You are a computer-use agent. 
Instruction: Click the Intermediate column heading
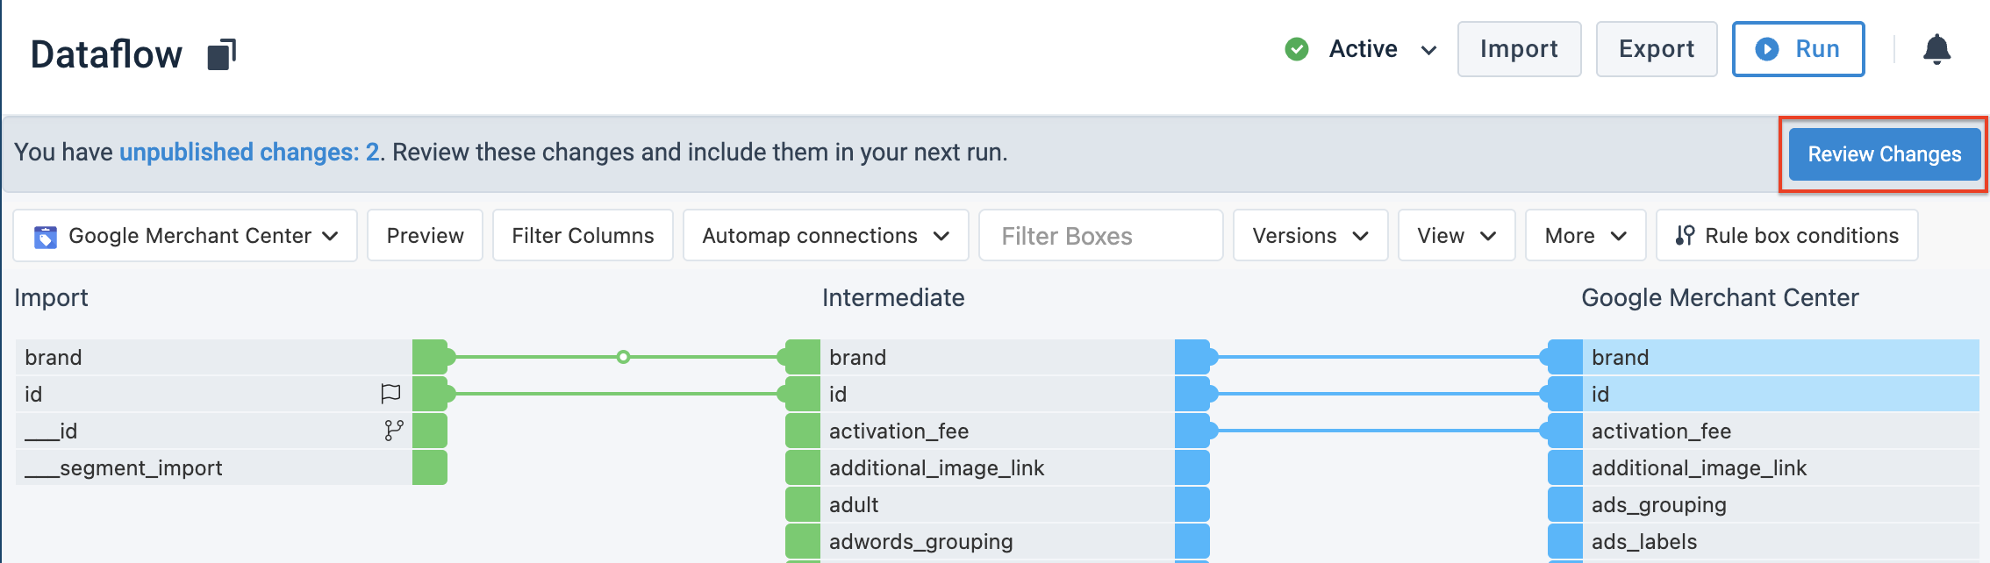[x=893, y=298]
